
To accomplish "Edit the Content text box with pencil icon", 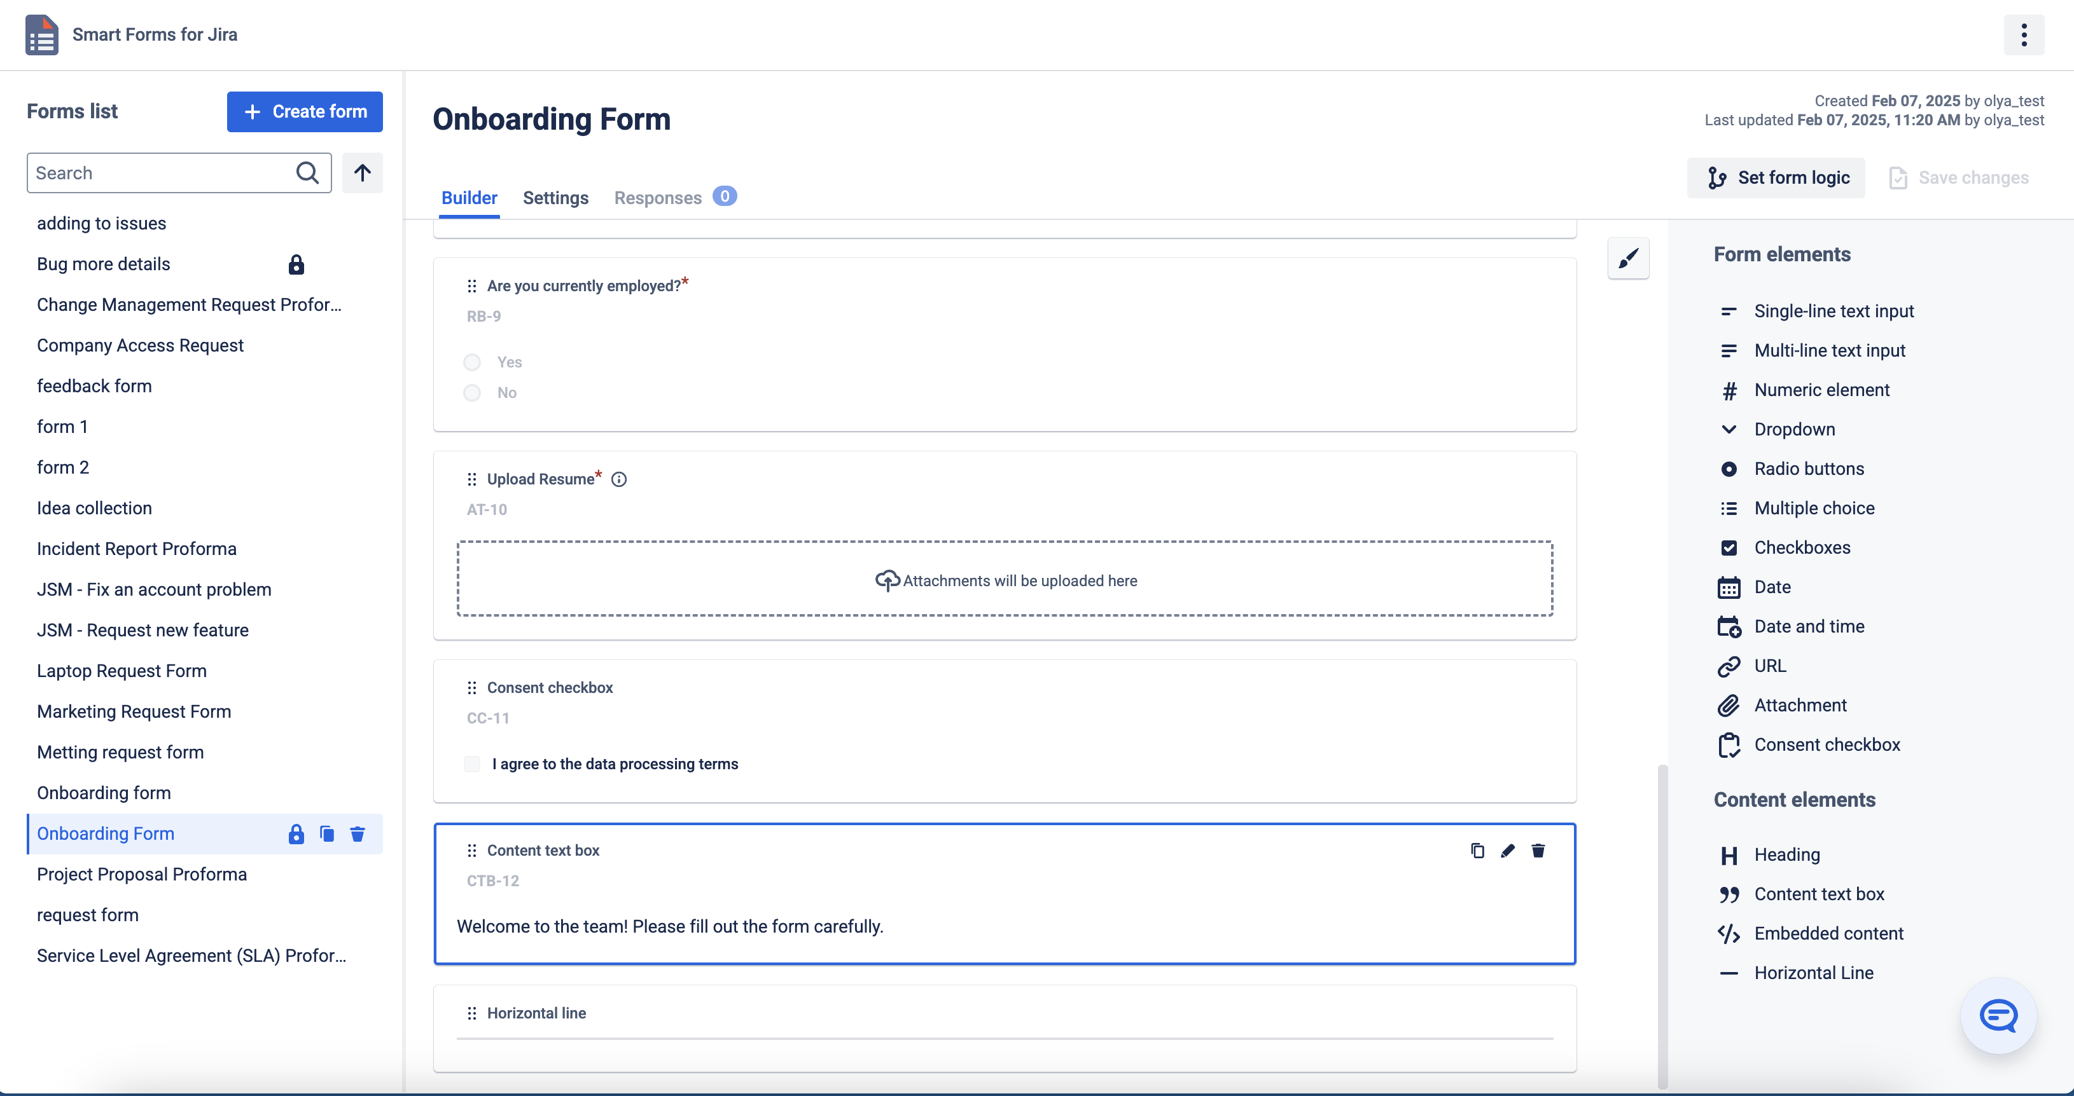I will pos(1507,851).
